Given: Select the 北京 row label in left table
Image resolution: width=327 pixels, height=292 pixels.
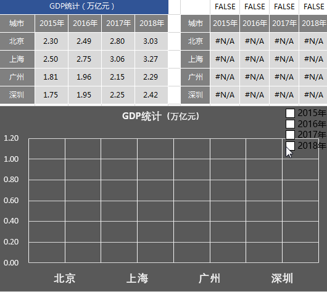Looking at the screenshot, I should [x=17, y=41].
